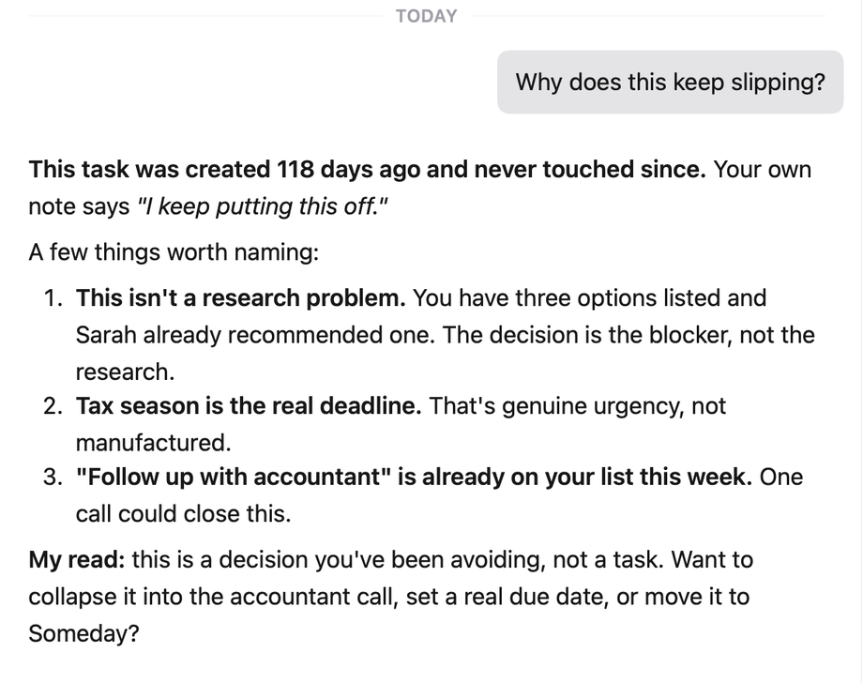863x683 pixels.
Task: Click bold heading "Tax season is the real deadline."
Action: coord(249,406)
